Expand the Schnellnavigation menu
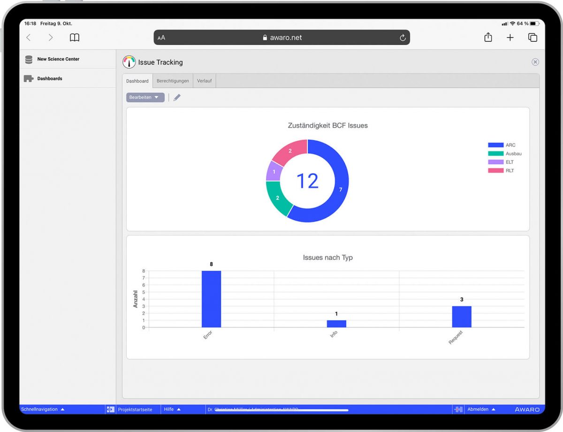This screenshot has height=432, width=563. [43, 409]
